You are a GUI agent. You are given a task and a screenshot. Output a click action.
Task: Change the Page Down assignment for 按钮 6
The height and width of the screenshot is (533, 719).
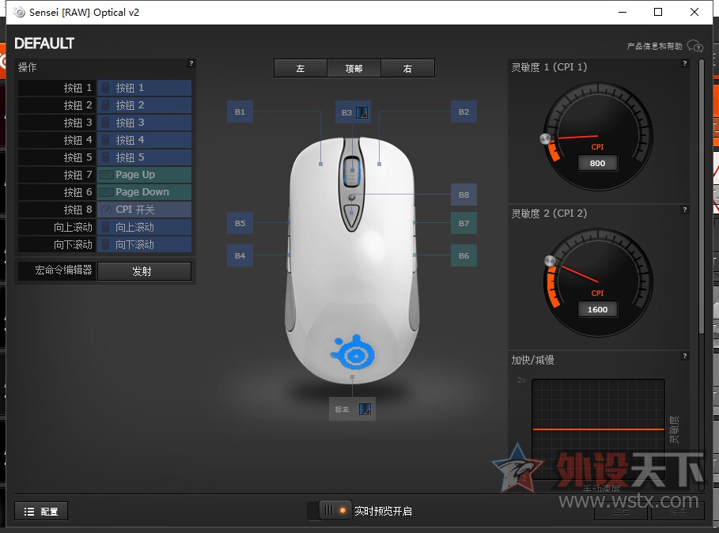tap(144, 192)
